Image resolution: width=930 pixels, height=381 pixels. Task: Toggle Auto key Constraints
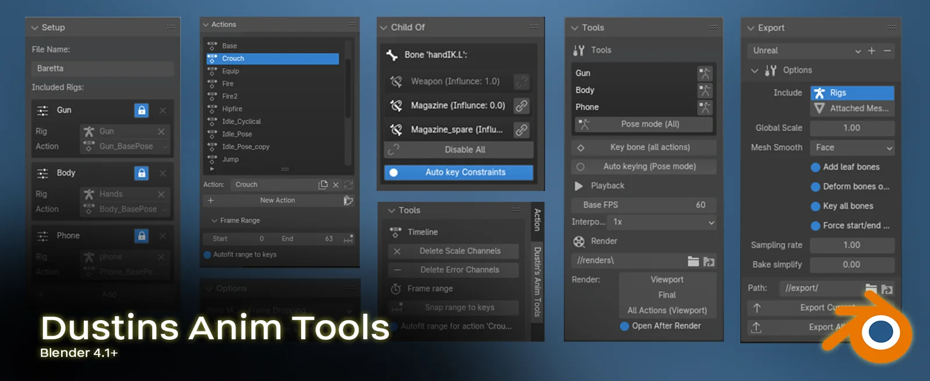click(458, 172)
